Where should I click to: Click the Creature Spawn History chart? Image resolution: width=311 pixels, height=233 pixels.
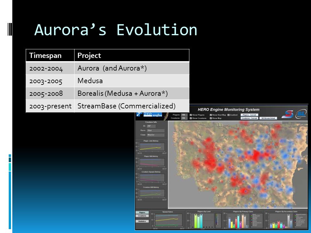coord(152,178)
